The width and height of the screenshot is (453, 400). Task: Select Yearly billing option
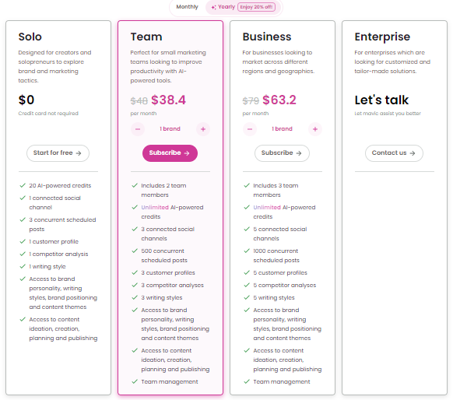click(x=243, y=7)
